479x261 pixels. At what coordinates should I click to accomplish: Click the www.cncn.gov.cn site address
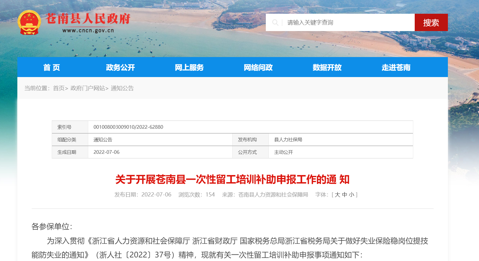tap(88, 30)
